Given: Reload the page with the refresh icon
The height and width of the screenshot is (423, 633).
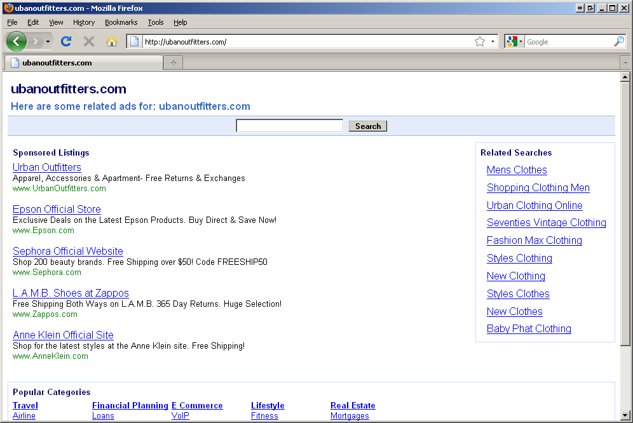Looking at the screenshot, I should coord(66,41).
